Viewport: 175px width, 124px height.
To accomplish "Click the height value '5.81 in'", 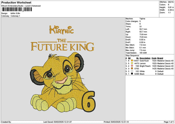I will (x=171, y=7).
